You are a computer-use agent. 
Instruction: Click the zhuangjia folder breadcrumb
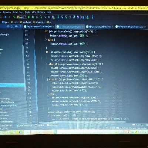coord(38,22)
